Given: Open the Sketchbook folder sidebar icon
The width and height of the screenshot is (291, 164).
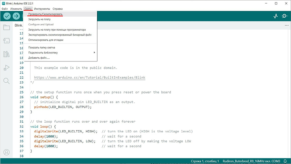Looking at the screenshot, I should pos(6,28).
